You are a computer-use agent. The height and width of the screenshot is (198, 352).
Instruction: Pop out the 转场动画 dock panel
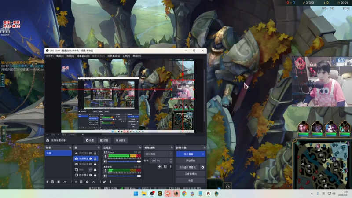click(x=172, y=147)
